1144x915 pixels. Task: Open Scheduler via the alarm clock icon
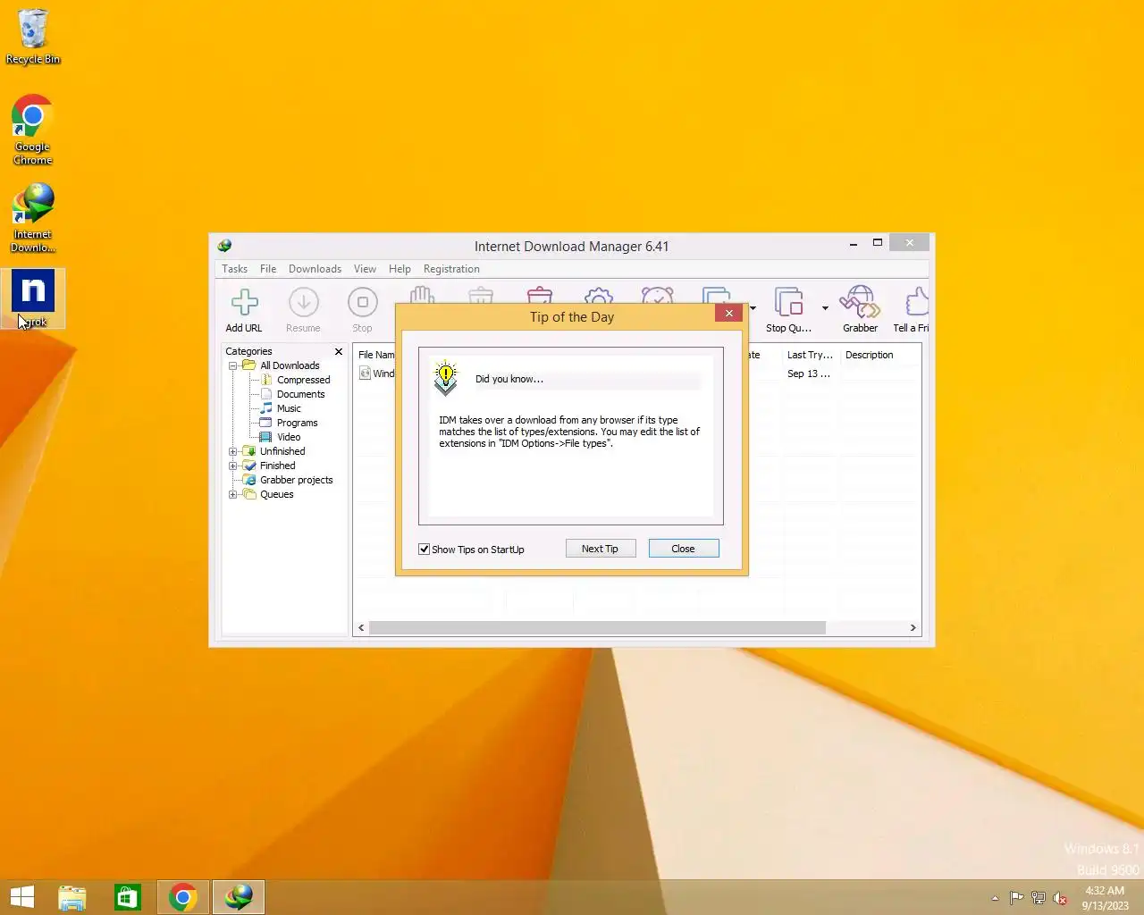[657, 294]
